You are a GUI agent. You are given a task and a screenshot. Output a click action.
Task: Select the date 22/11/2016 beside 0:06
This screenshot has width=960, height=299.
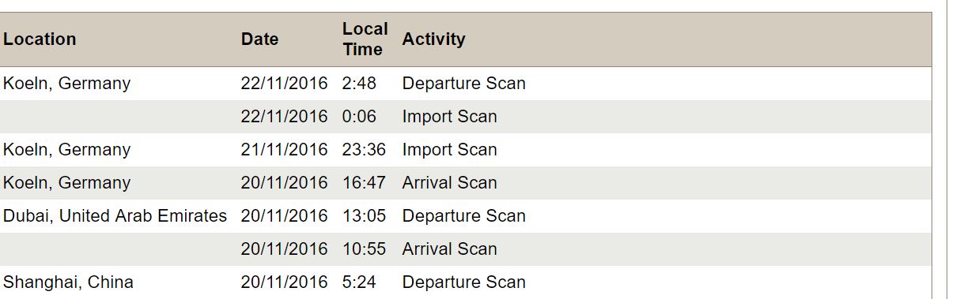[284, 117]
